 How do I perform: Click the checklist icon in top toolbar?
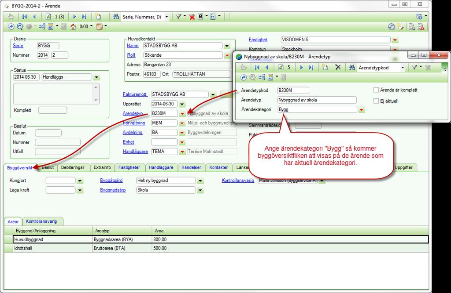point(213,17)
